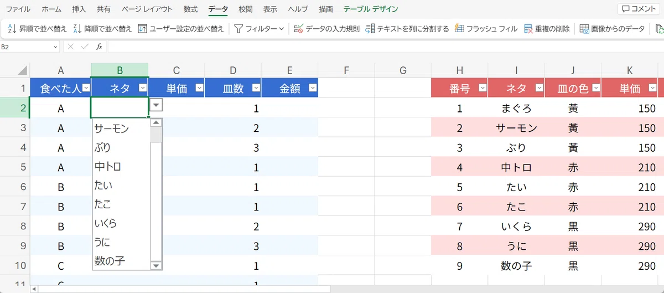The width and height of the screenshot is (664, 293).
Task: Click the select-all corner triangle
Action: (x=22, y=70)
